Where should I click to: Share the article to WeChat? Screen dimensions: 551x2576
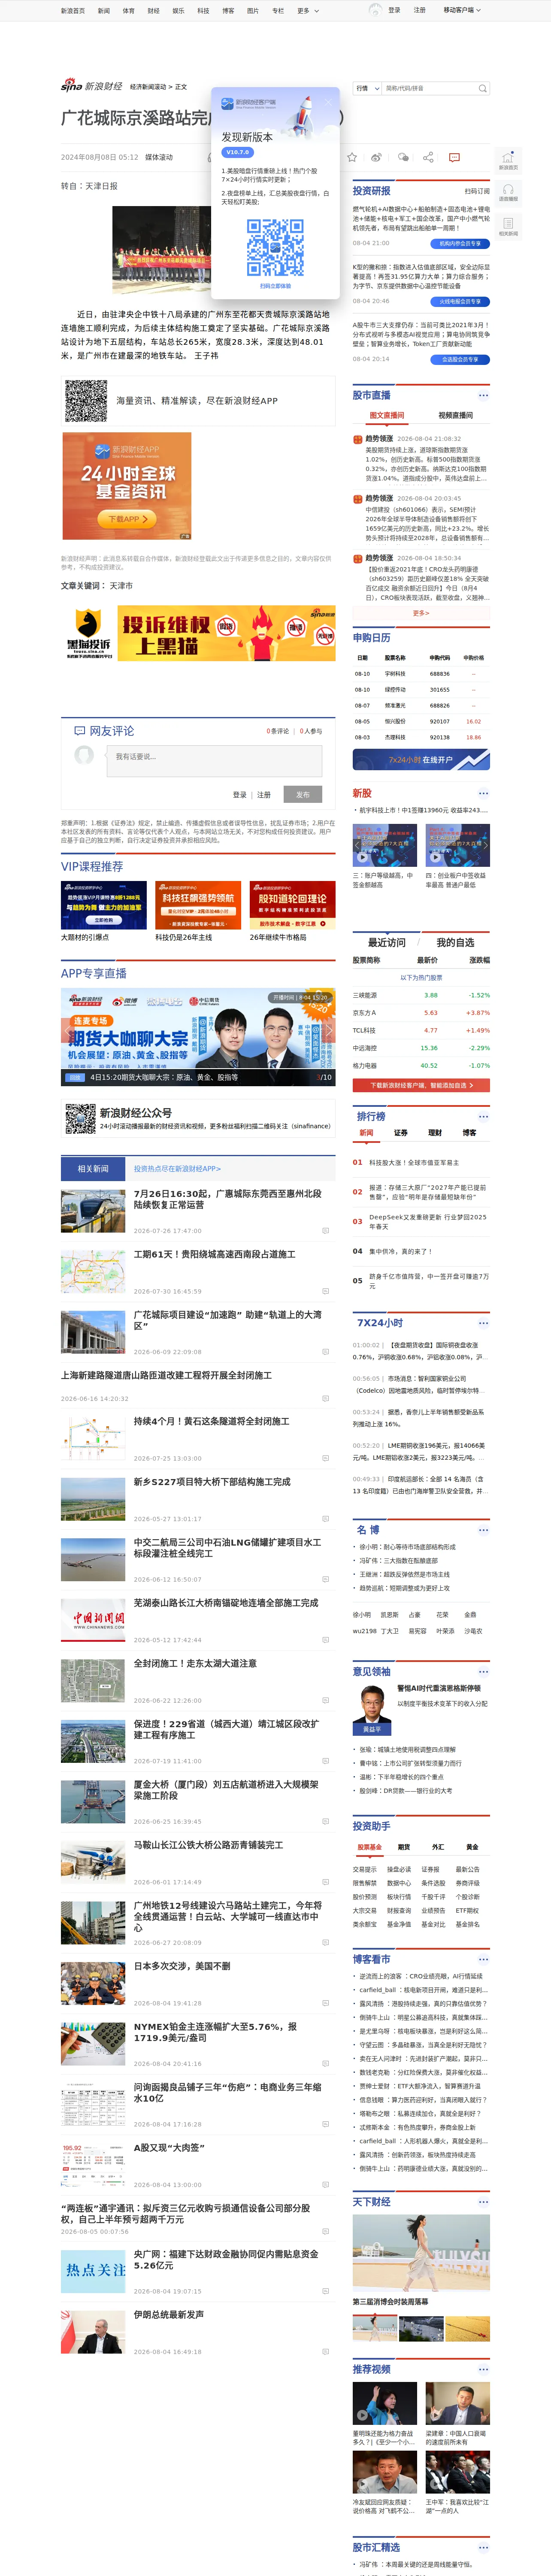pos(403,157)
